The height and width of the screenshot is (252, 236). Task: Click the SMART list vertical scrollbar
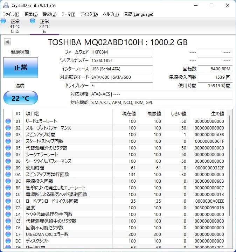[229, 166]
